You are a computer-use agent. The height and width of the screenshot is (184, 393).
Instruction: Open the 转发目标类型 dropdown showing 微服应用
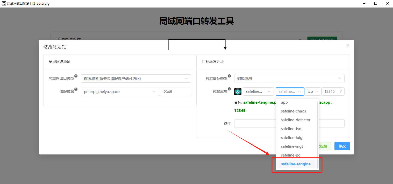289,79
